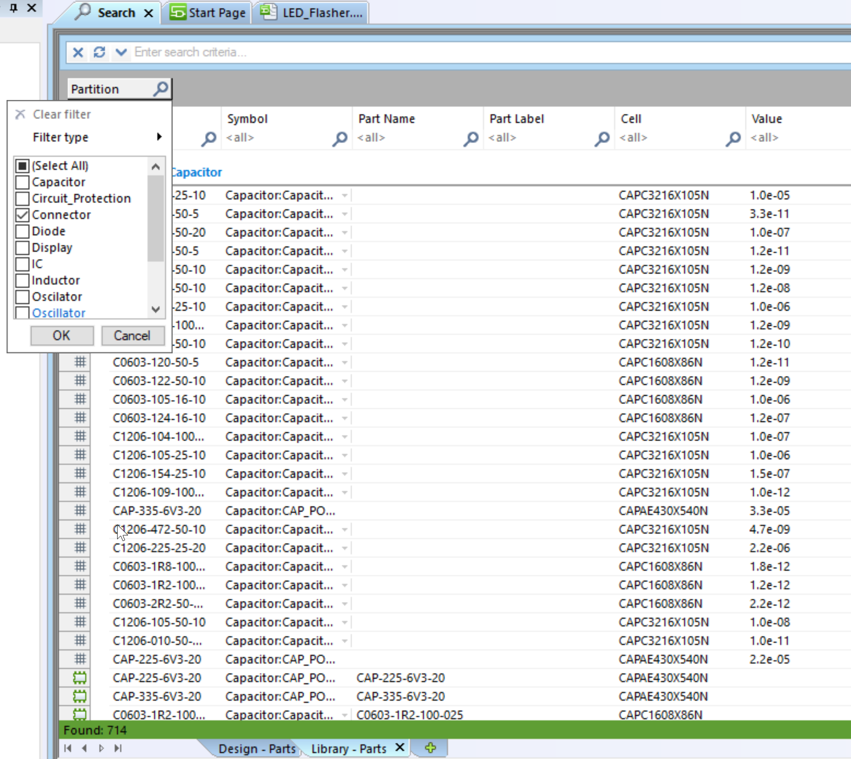This screenshot has height=759, width=851.
Task: Click green component icon of CAP-225-6V3-20 part row
Action: 80,678
